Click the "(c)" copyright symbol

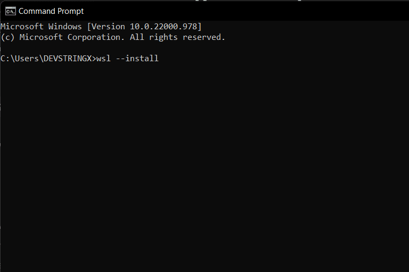(x=7, y=37)
